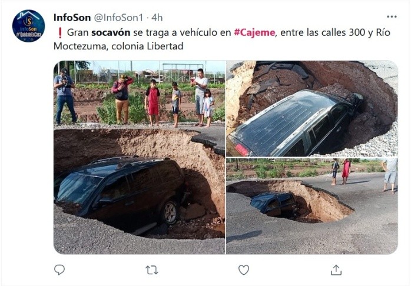The width and height of the screenshot is (411, 286).
Task: Visit the @InfoSon1 handle
Action: click(118, 18)
